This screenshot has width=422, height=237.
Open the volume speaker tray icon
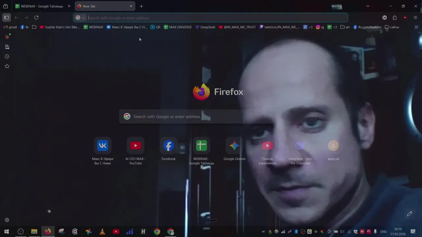point(342,232)
